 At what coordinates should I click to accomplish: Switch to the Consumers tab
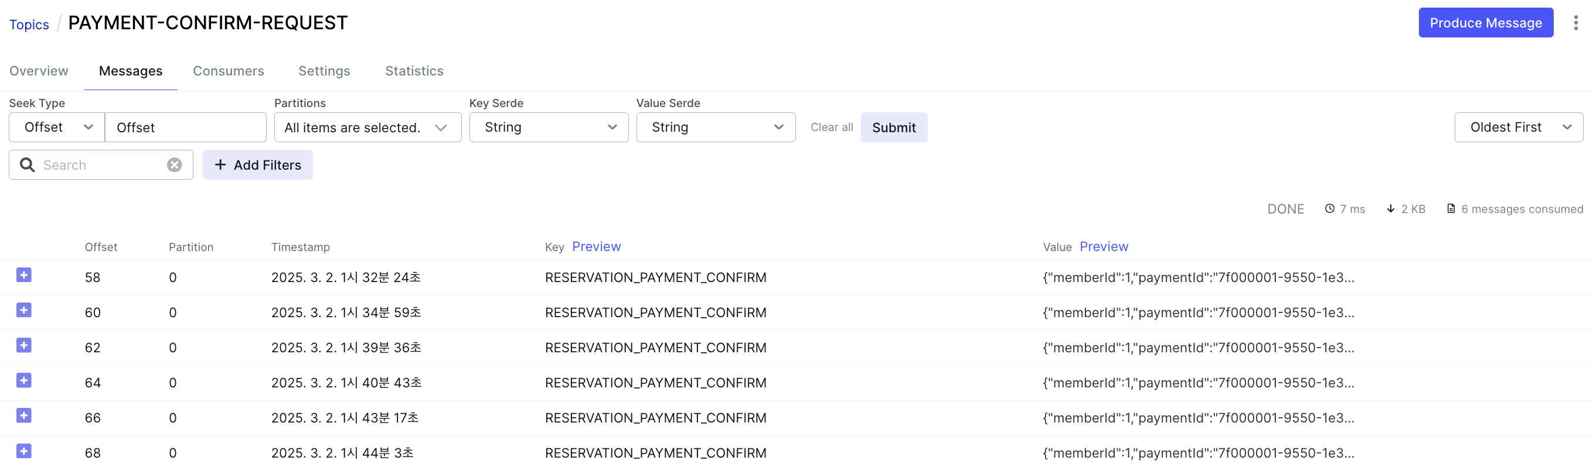[228, 71]
